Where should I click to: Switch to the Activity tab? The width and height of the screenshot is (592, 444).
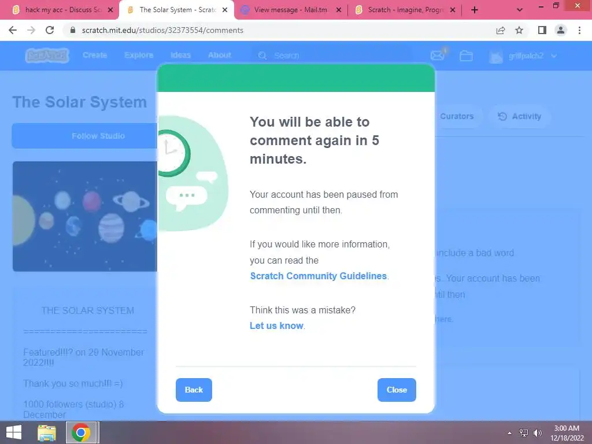520,116
